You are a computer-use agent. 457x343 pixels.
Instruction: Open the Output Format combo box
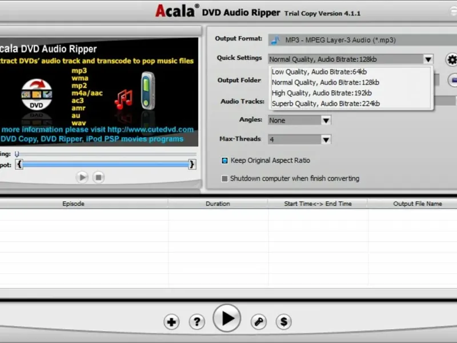coord(363,40)
